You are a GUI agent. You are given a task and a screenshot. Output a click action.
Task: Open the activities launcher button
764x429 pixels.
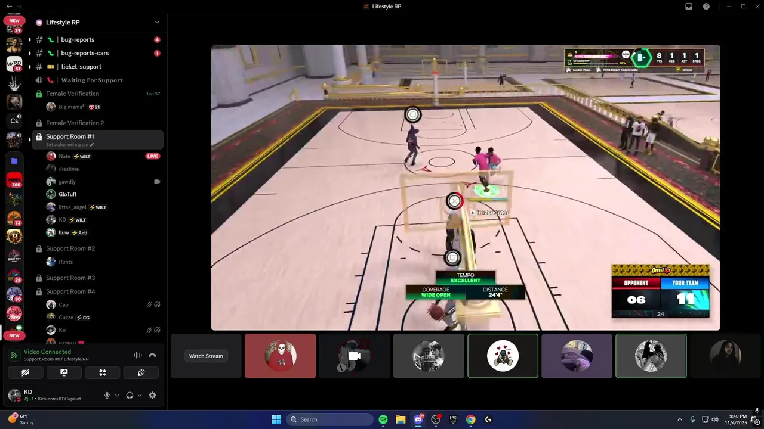(x=103, y=372)
